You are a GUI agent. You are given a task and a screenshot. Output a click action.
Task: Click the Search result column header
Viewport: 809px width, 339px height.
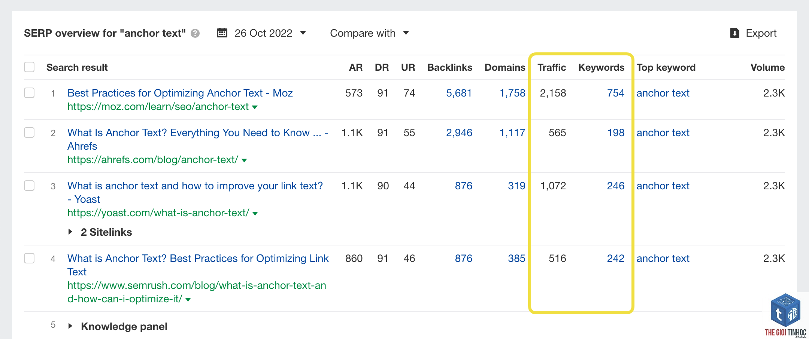[77, 67]
